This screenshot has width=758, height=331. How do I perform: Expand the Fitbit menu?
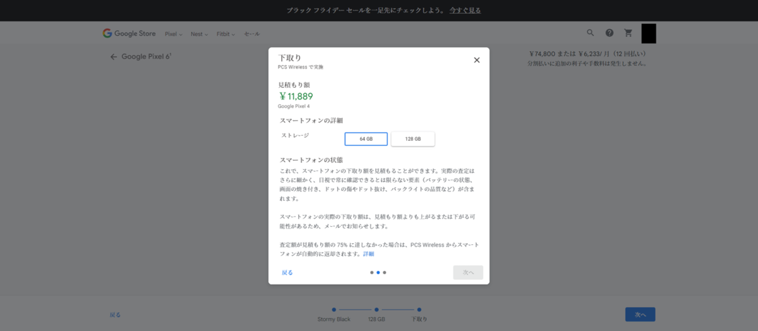tap(226, 34)
